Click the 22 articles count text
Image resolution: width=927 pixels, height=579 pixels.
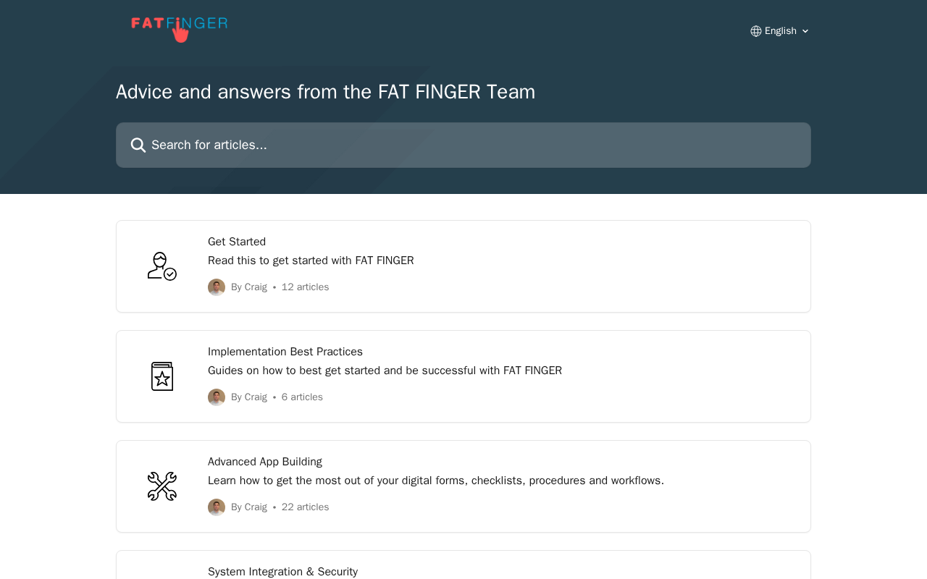click(x=305, y=507)
